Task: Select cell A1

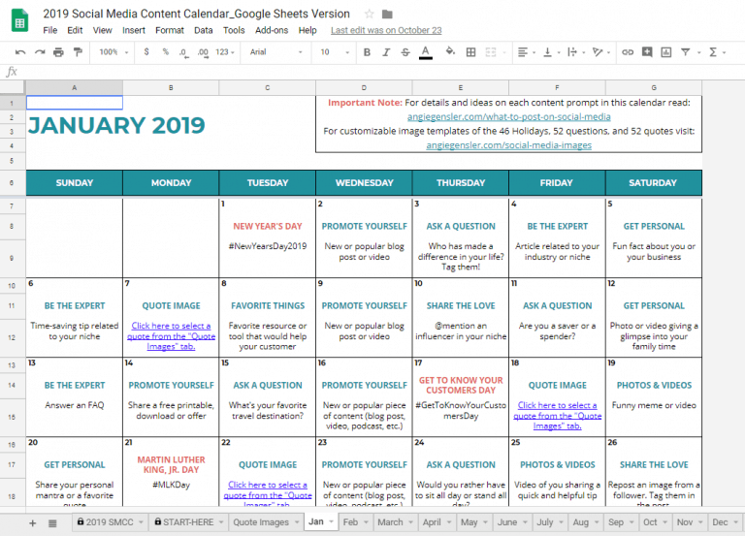Action: [75, 103]
